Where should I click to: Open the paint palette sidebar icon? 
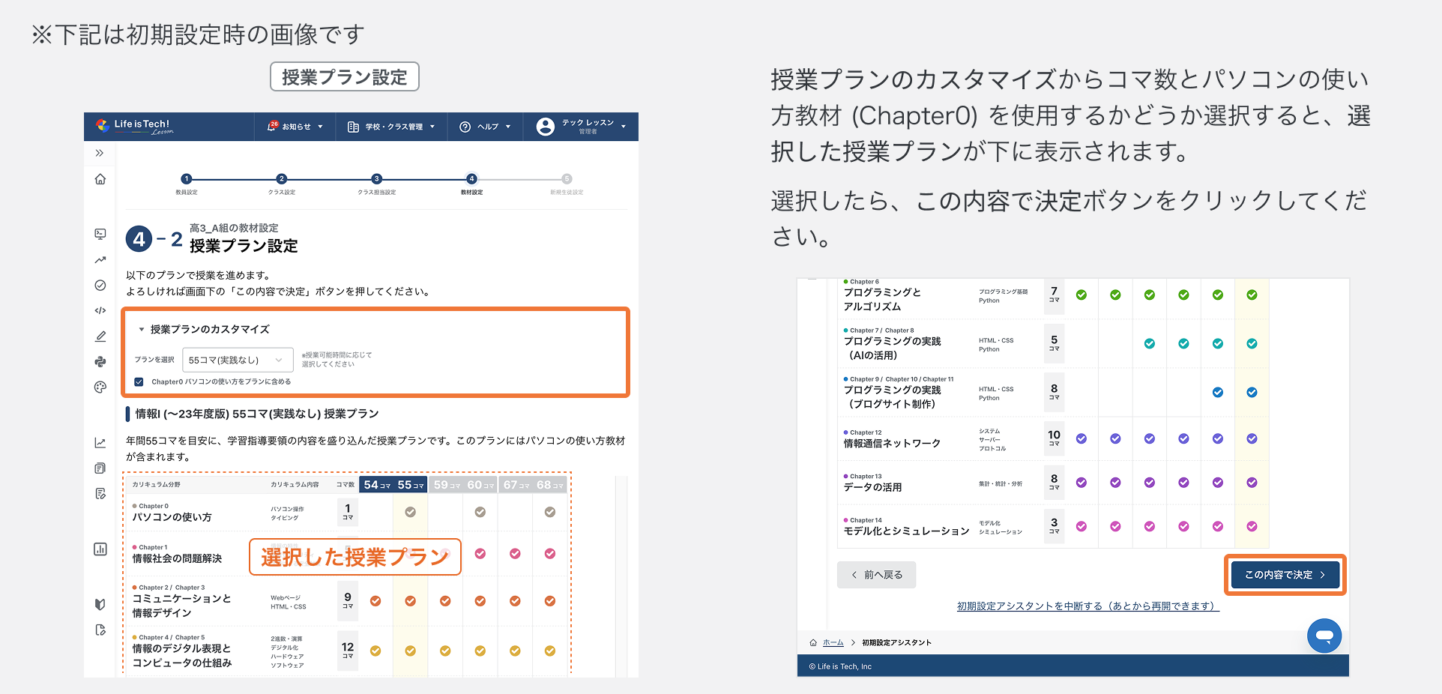(100, 387)
